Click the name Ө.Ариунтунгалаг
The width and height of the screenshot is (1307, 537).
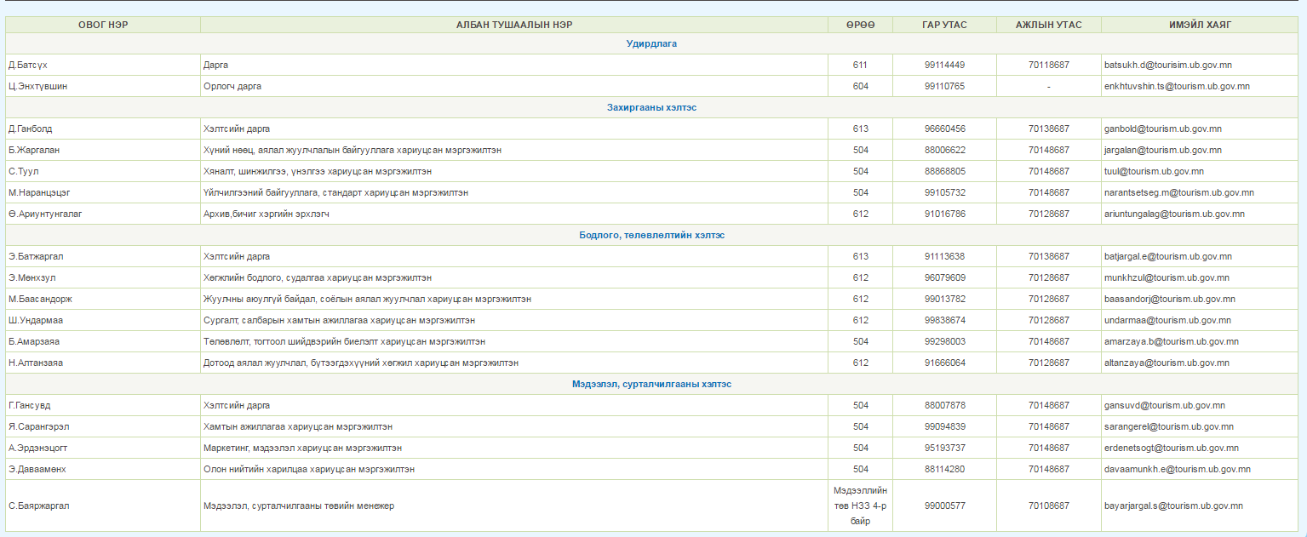click(45, 214)
